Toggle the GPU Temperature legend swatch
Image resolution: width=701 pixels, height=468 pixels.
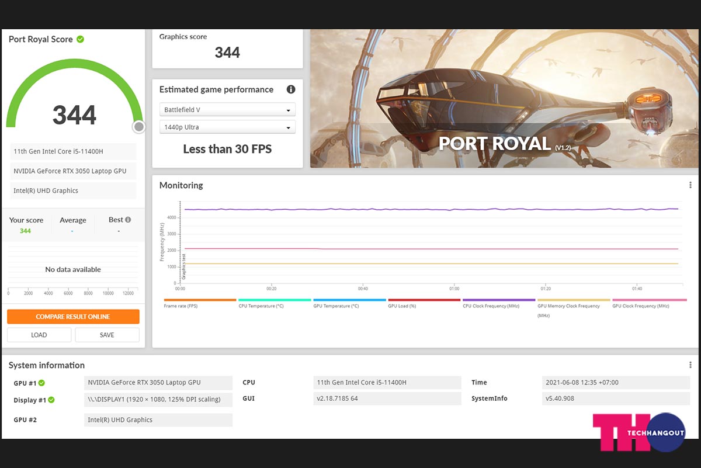point(349,300)
